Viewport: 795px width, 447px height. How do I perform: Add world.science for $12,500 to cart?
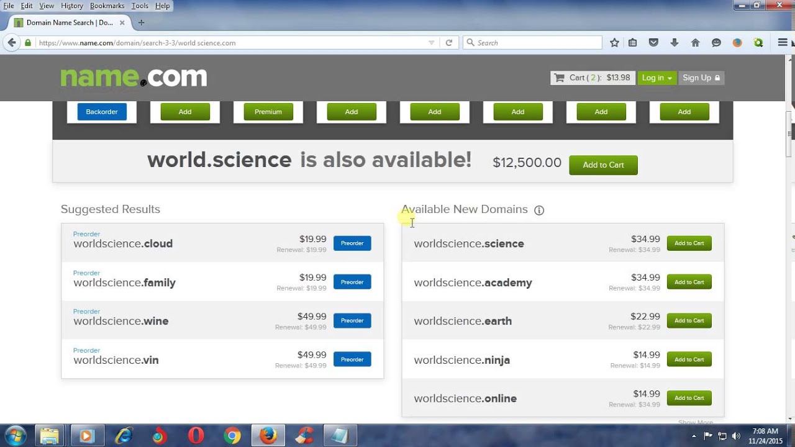[x=603, y=165]
